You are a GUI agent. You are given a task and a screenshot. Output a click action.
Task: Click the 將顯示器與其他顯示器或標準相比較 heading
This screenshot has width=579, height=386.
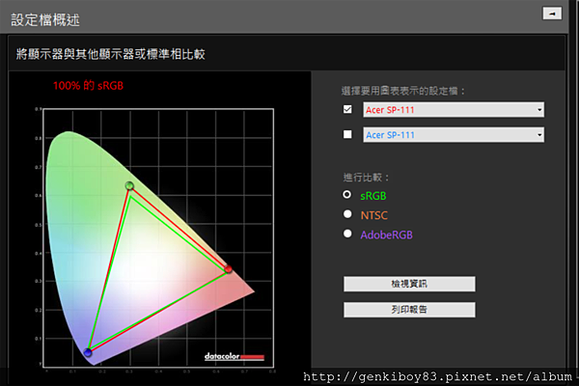(x=111, y=54)
